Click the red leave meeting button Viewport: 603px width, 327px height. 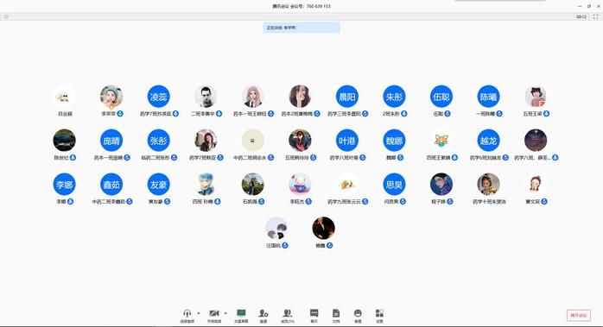[579, 315]
